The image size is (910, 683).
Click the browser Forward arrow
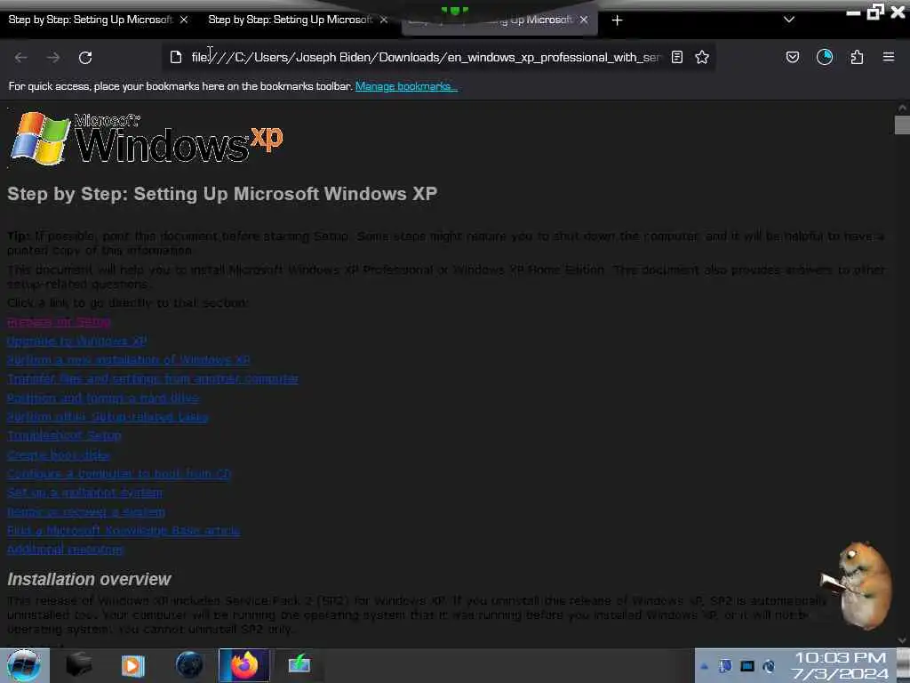[53, 58]
